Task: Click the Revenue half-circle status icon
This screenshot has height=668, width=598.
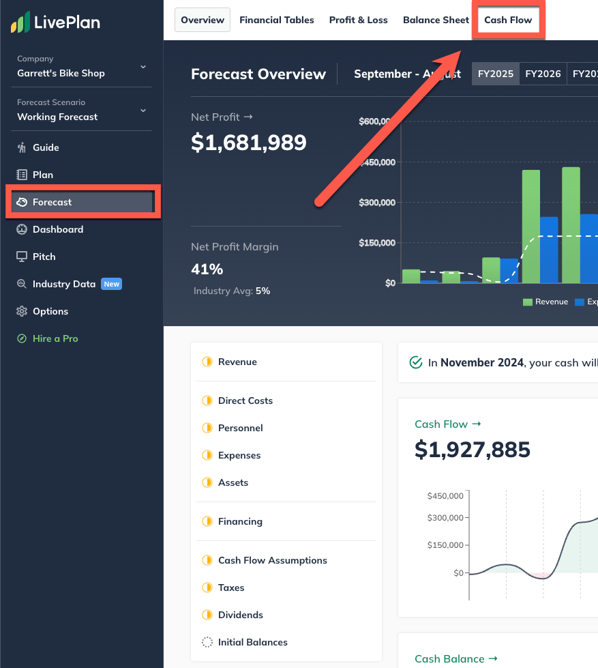Action: point(207,362)
